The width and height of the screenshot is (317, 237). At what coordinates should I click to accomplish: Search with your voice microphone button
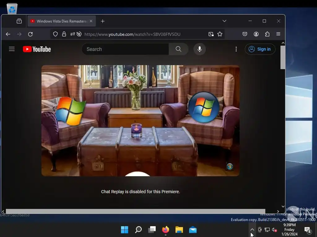coord(200,49)
